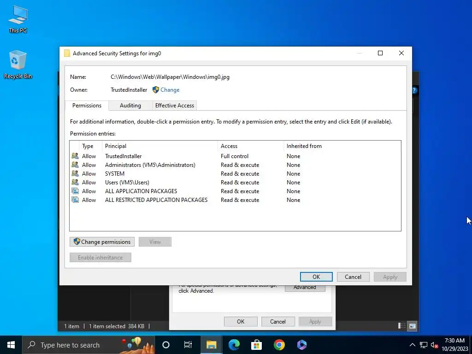
Task: Click Cancel in the Properties dialog
Action: [277, 321]
